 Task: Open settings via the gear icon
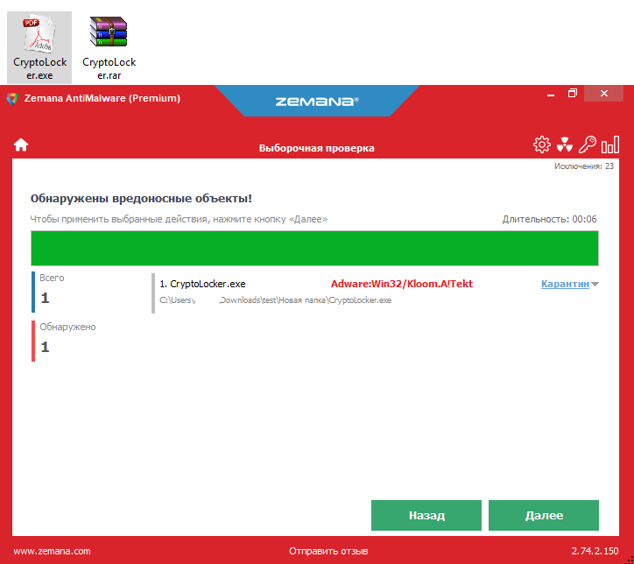[x=542, y=145]
